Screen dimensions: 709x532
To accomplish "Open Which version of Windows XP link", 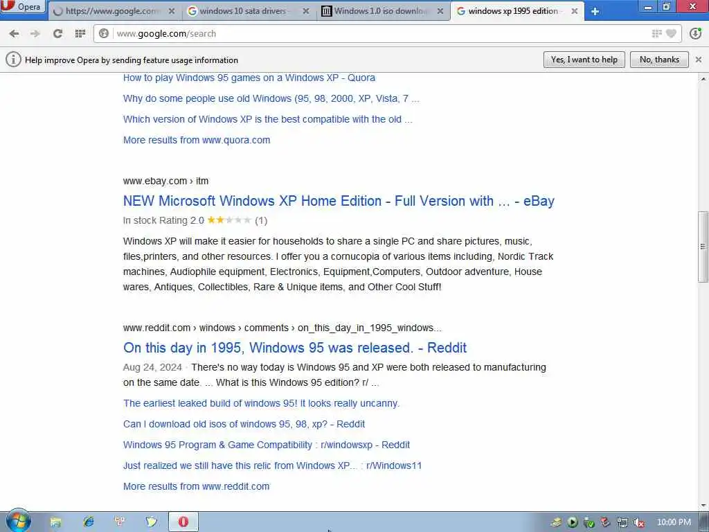I will [x=267, y=119].
